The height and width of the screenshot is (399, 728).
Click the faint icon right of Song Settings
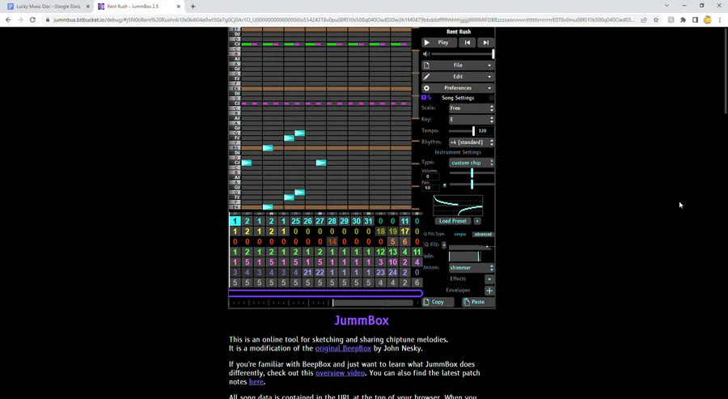pos(491,98)
